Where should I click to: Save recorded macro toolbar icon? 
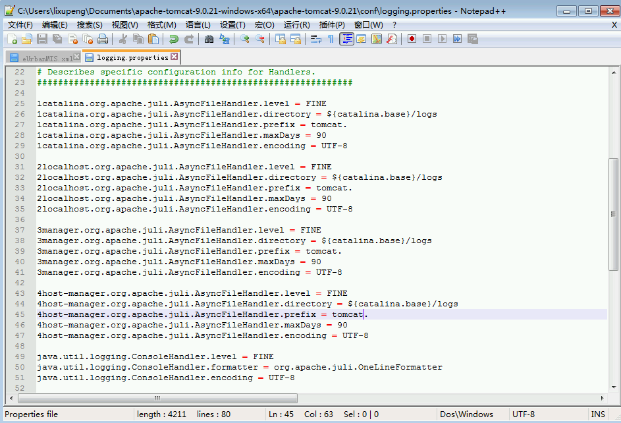point(472,39)
